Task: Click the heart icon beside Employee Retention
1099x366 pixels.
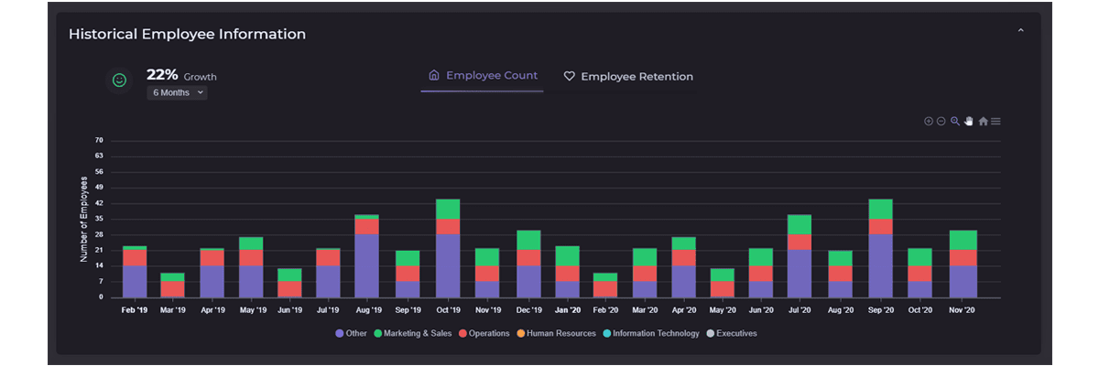Action: pos(569,77)
